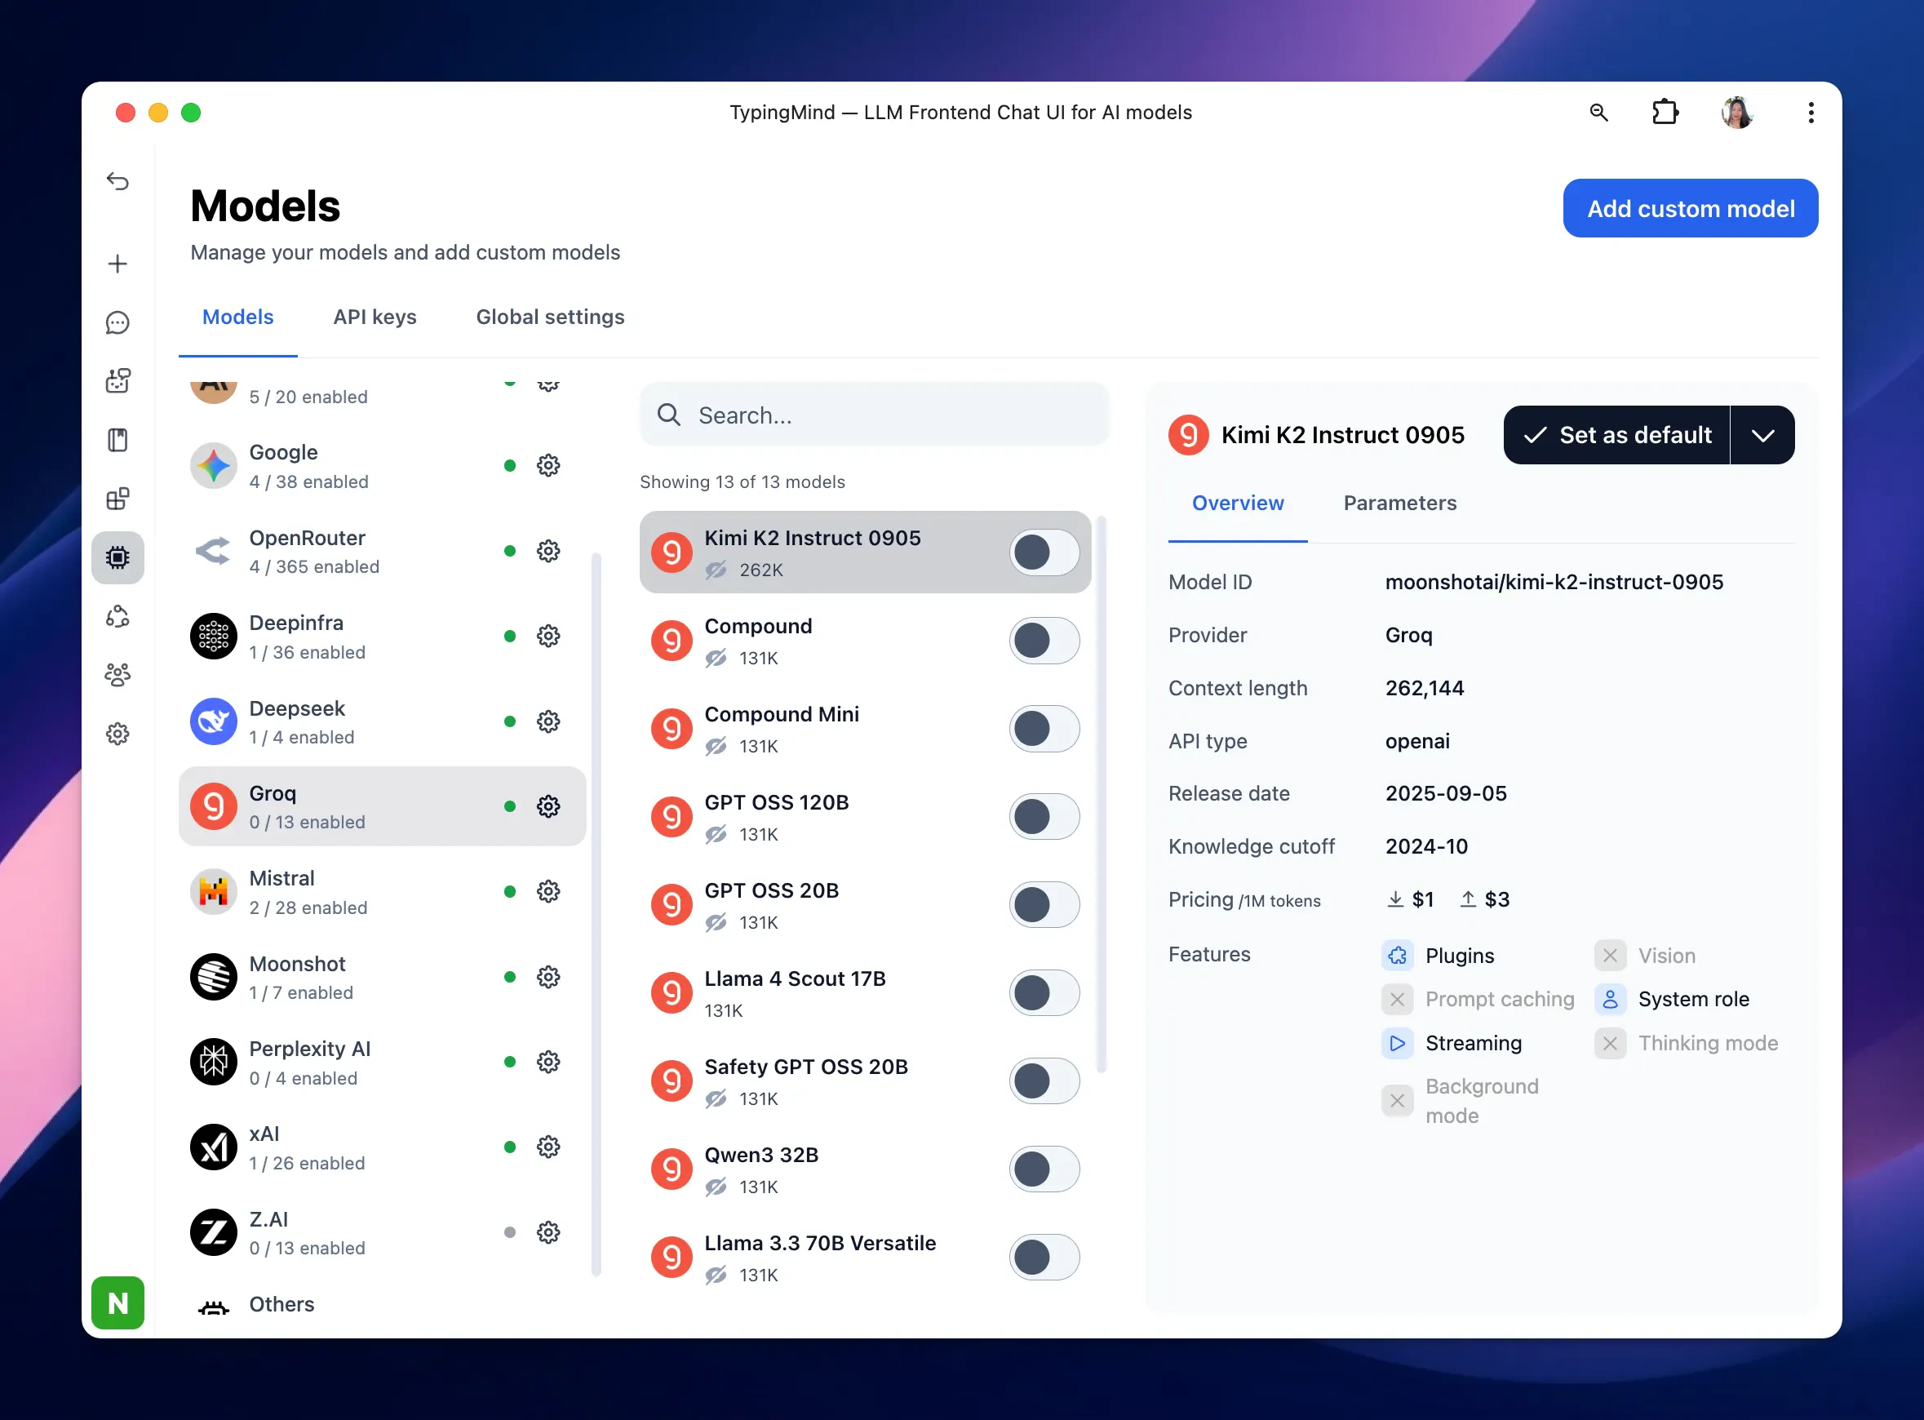The image size is (1924, 1420).
Task: Open the three-dot overflow menu
Action: pyautogui.click(x=1811, y=113)
